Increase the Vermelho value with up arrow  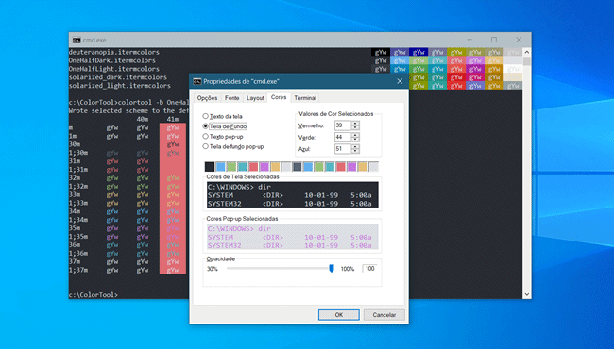tap(355, 124)
